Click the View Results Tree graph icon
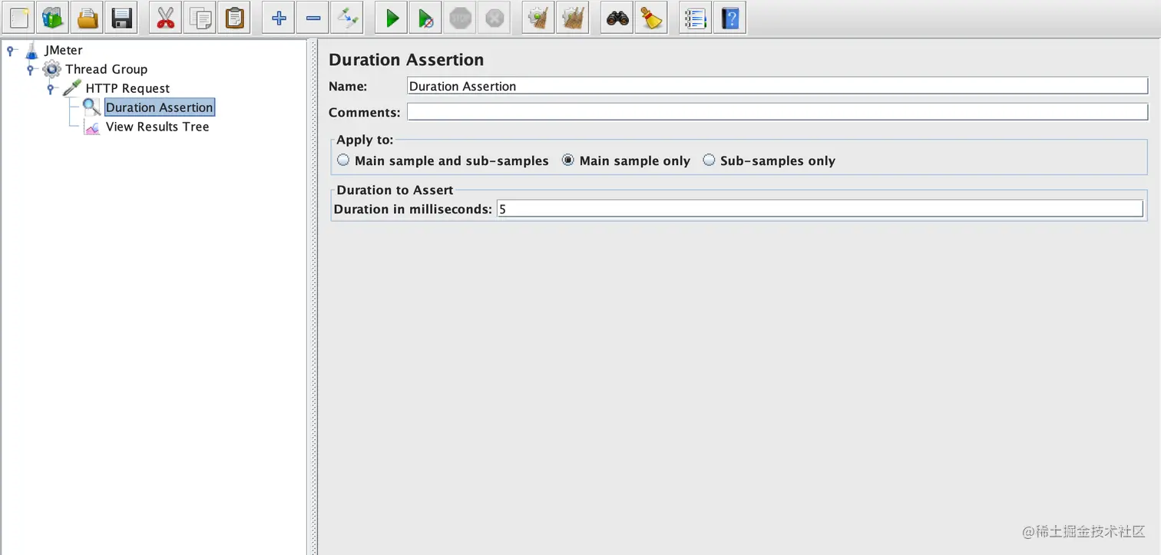Image resolution: width=1161 pixels, height=555 pixels. [x=92, y=127]
